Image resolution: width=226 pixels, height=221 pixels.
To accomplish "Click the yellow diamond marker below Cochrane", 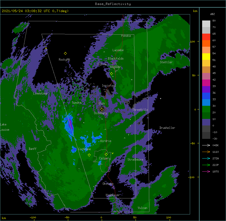I will 89,155.
